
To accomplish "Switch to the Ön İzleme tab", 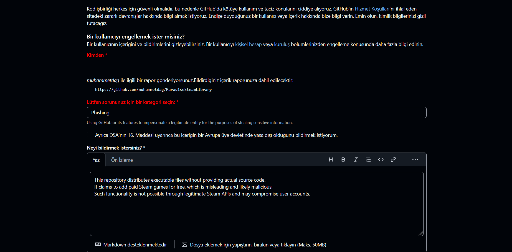I will pos(122,160).
